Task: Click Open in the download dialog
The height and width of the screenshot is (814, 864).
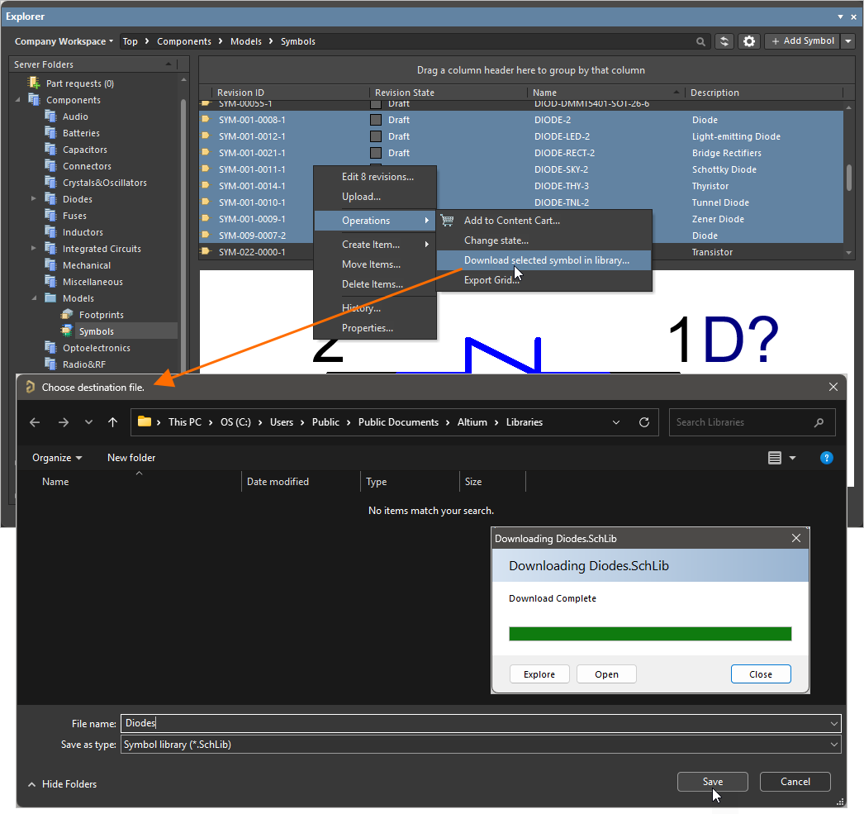Action: tap(606, 674)
